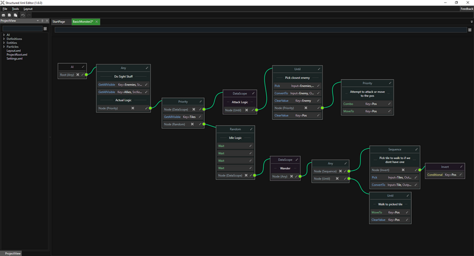This screenshot has width=474, height=256.
Task: Click the Feedback button
Action: click(x=467, y=9)
